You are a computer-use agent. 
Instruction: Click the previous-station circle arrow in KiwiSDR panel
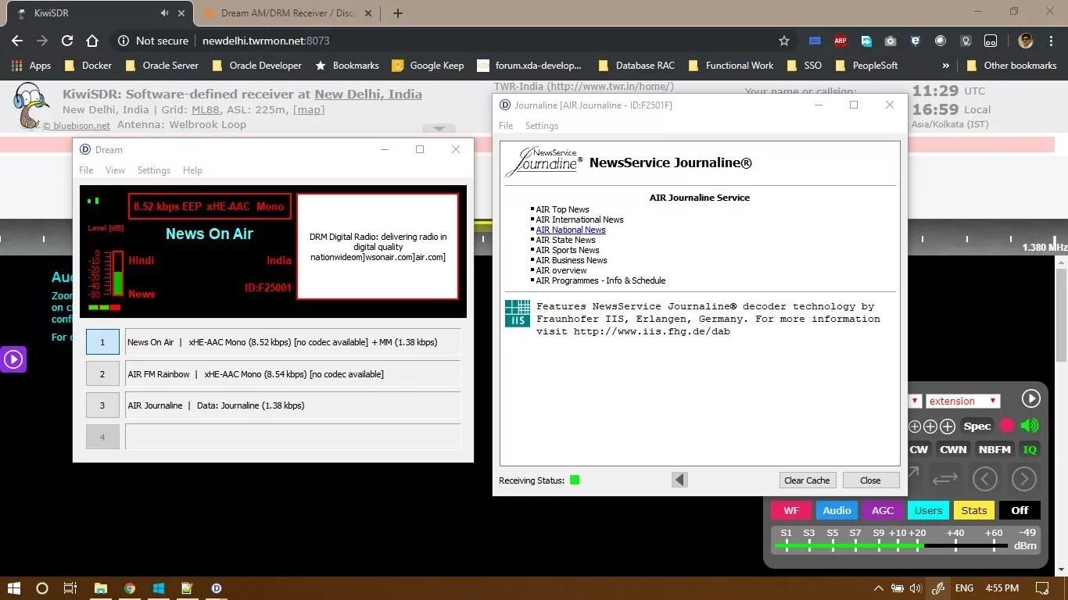pos(984,478)
